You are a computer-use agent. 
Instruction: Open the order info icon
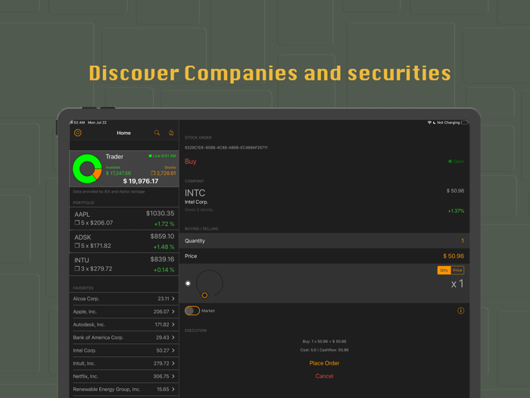460,311
